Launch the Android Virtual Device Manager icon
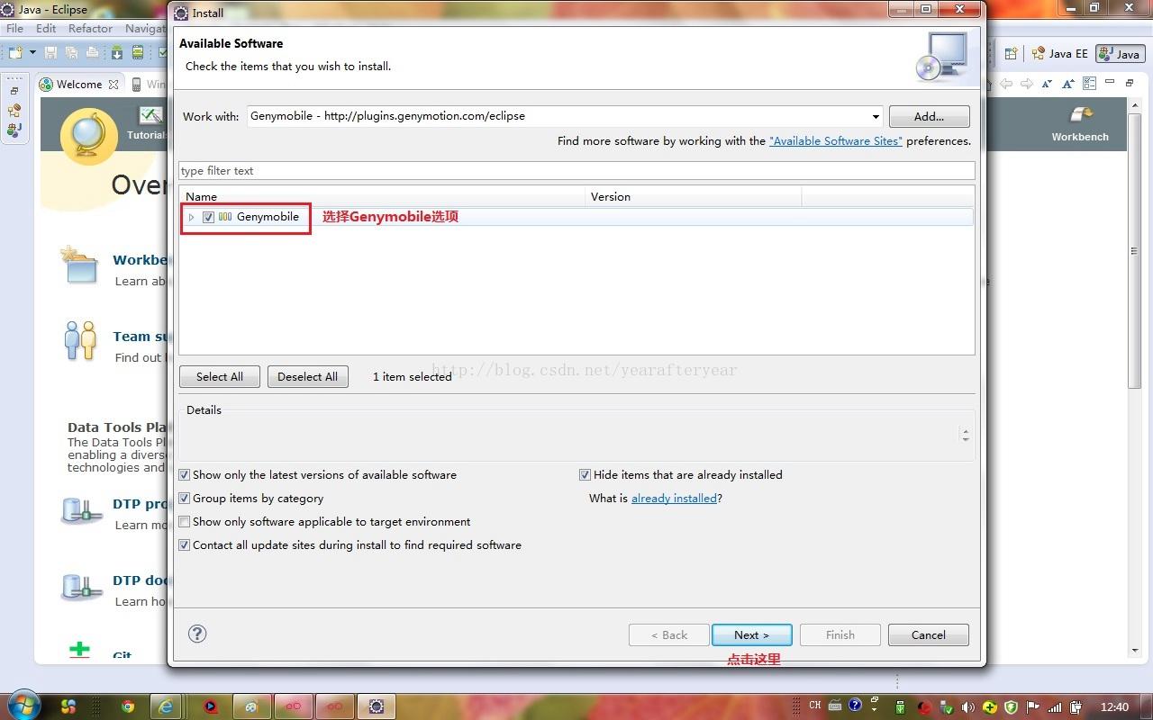This screenshot has height=720, width=1153. coord(136,52)
